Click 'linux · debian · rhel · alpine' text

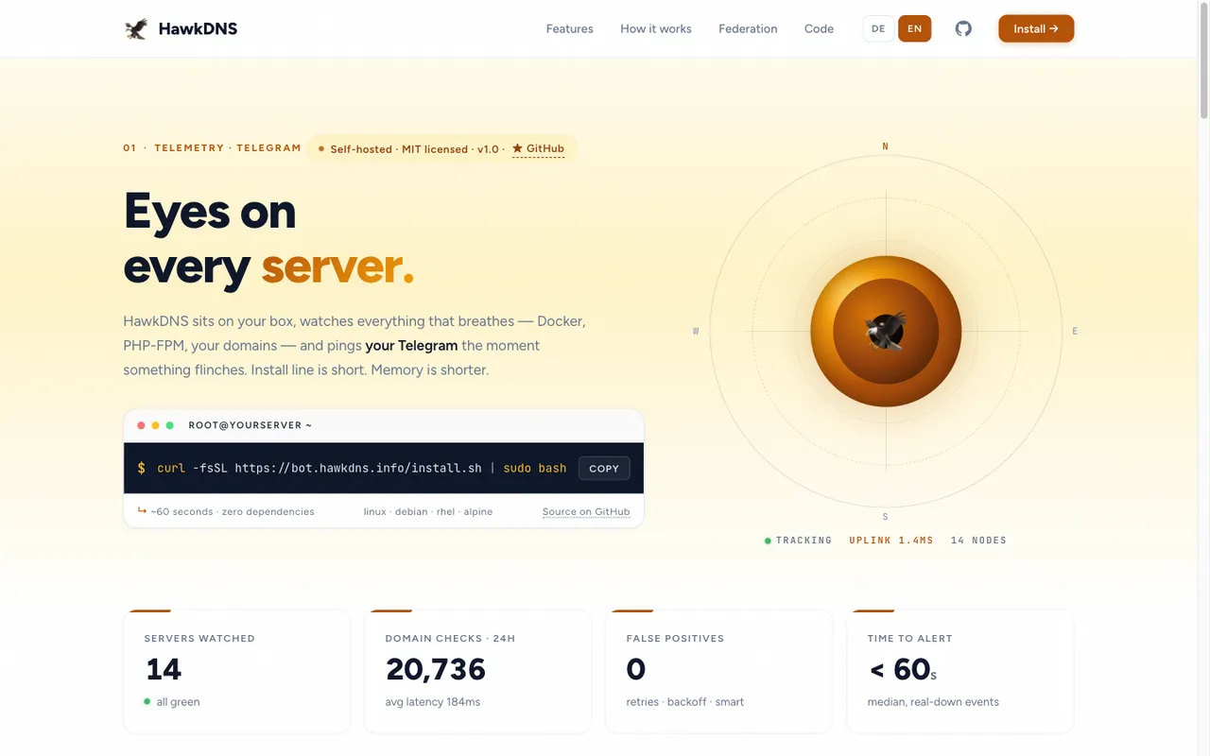click(x=428, y=511)
